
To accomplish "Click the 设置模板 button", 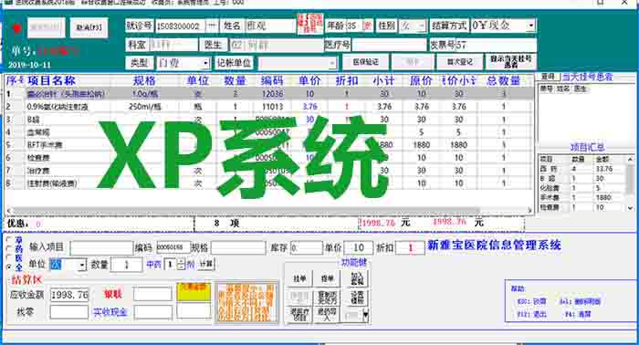I will (x=357, y=298).
